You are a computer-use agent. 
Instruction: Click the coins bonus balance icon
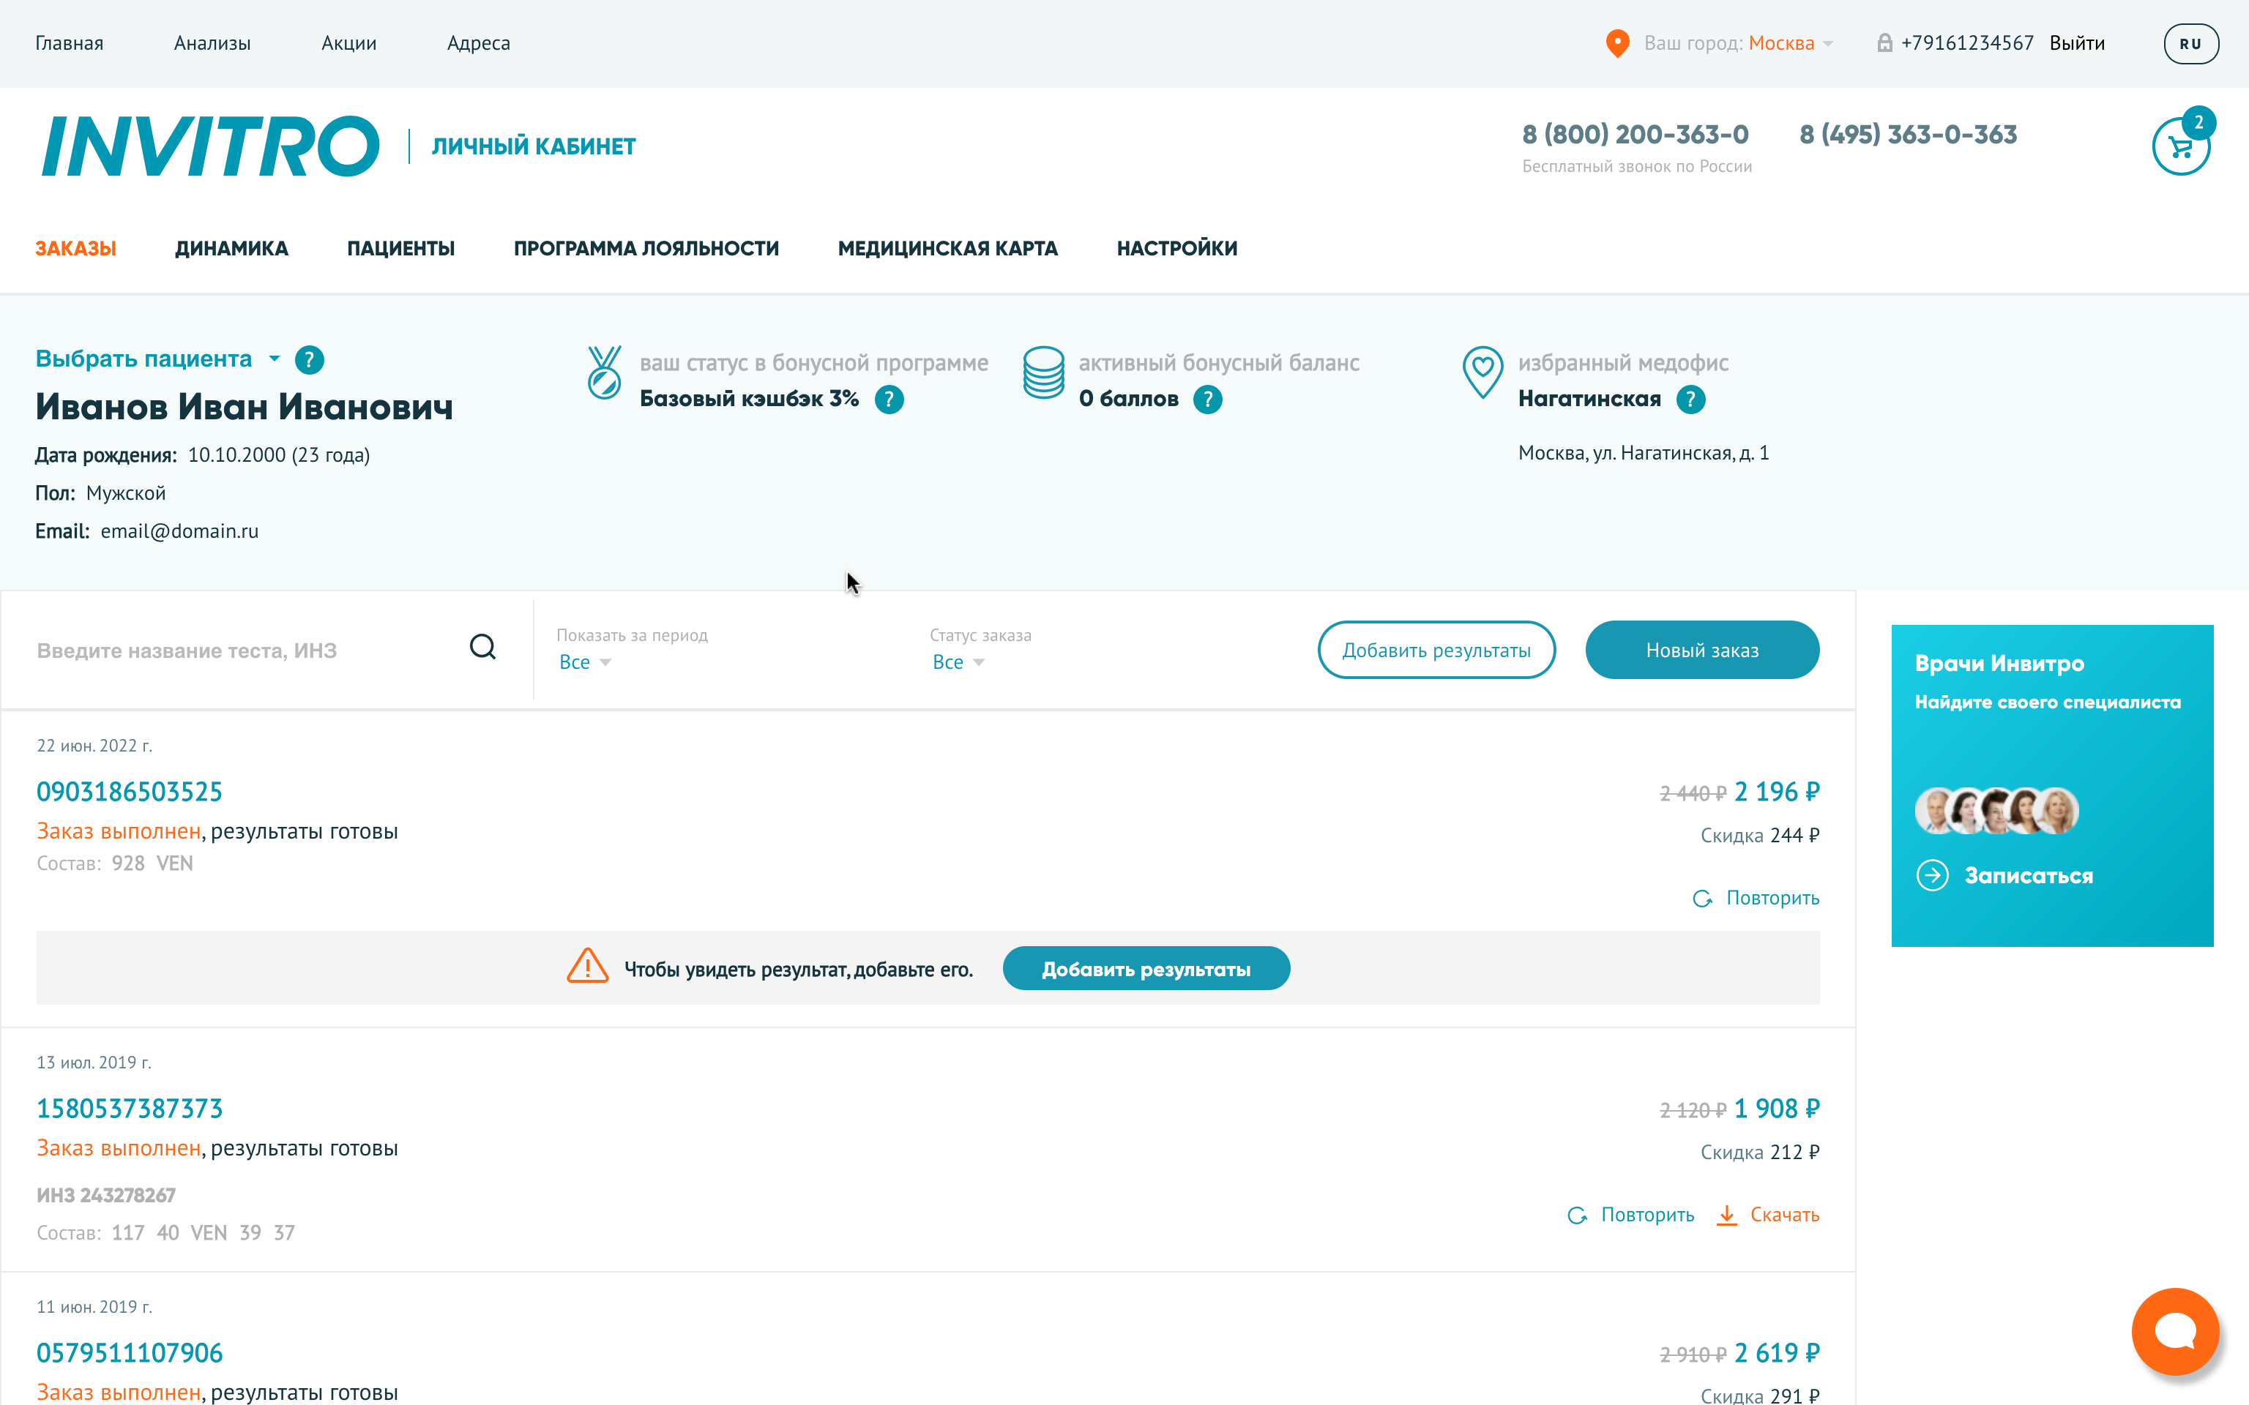1043,372
